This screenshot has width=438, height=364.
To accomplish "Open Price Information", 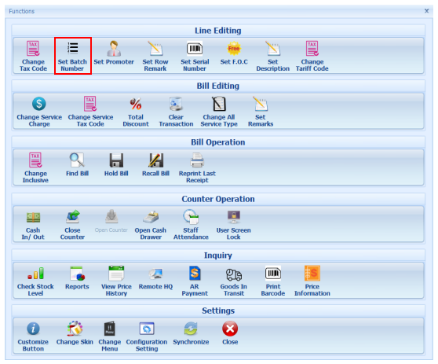I will [312, 281].
